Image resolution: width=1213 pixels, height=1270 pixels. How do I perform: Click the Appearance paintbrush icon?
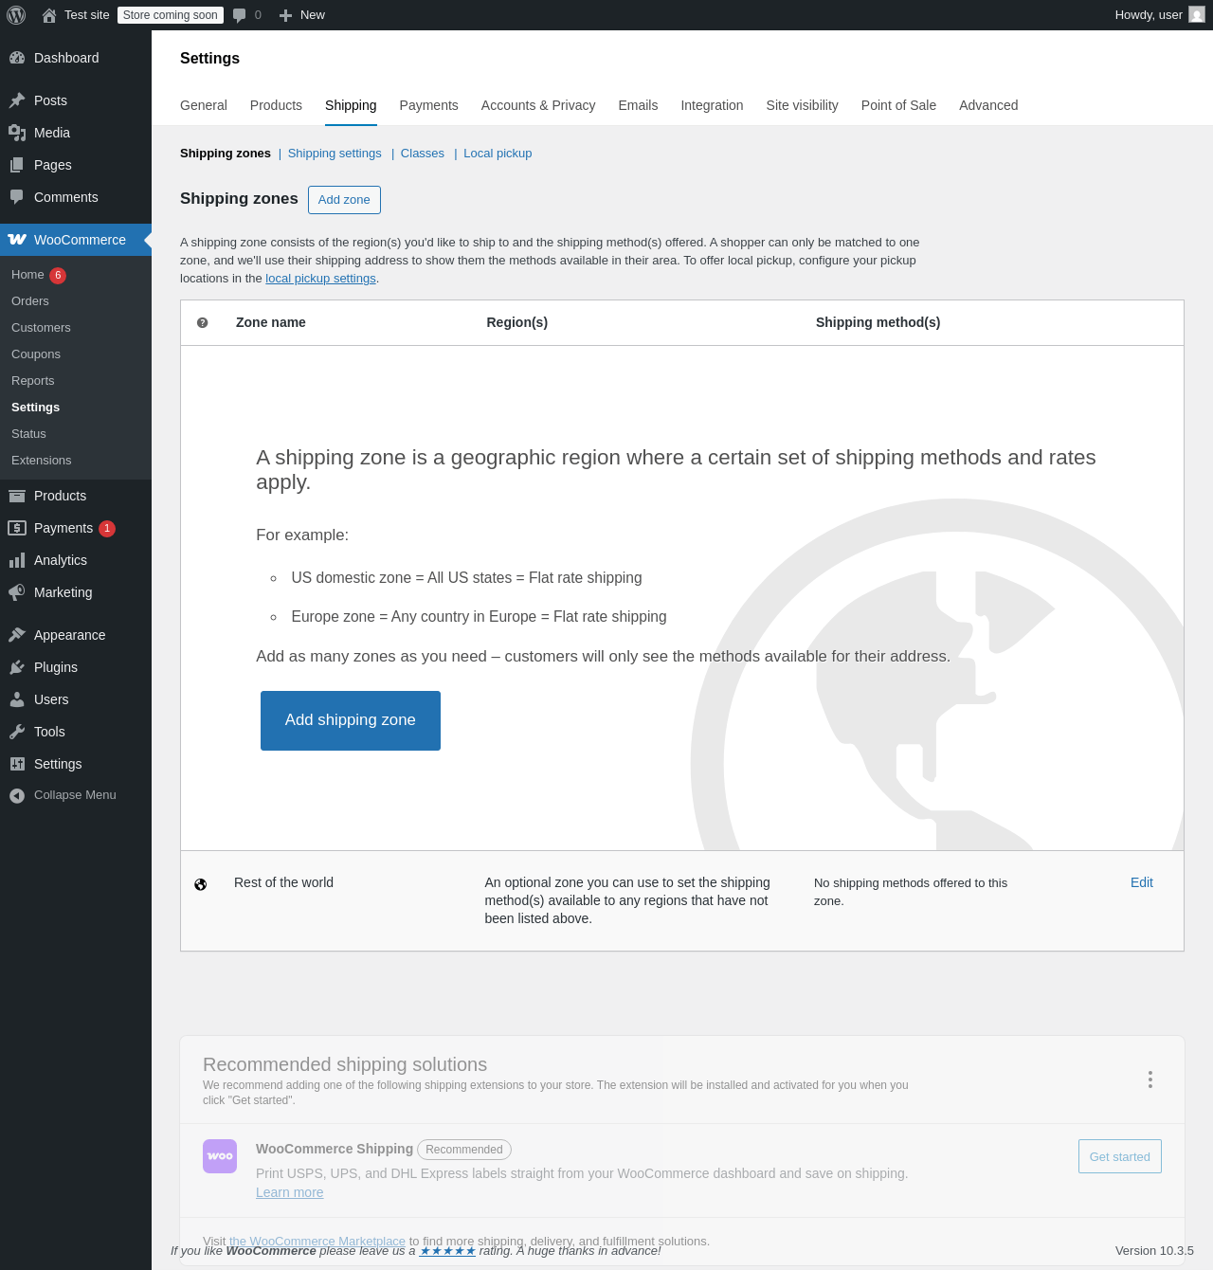pyautogui.click(x=17, y=635)
